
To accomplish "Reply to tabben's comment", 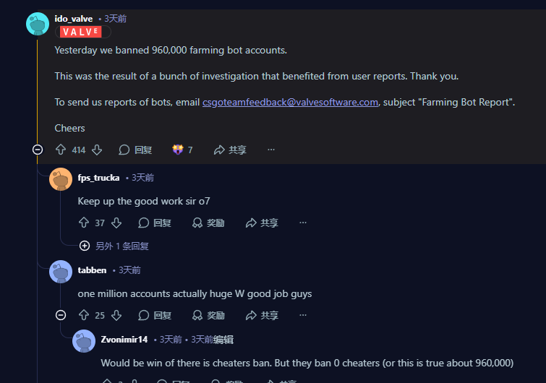I will pyautogui.click(x=155, y=315).
